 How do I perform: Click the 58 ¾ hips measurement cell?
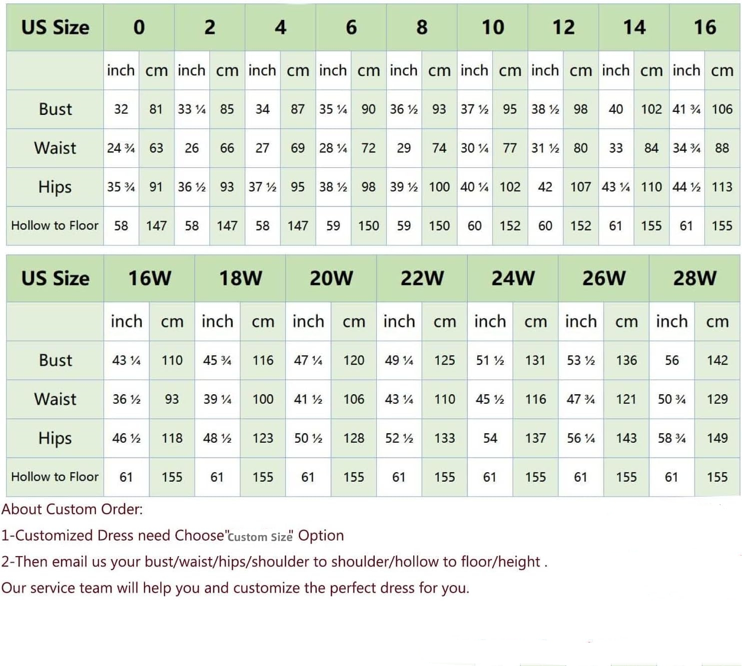(x=672, y=438)
